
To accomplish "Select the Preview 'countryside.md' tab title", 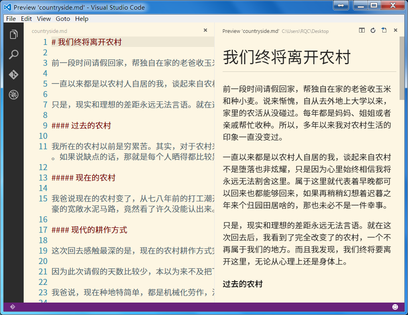I will (251, 31).
